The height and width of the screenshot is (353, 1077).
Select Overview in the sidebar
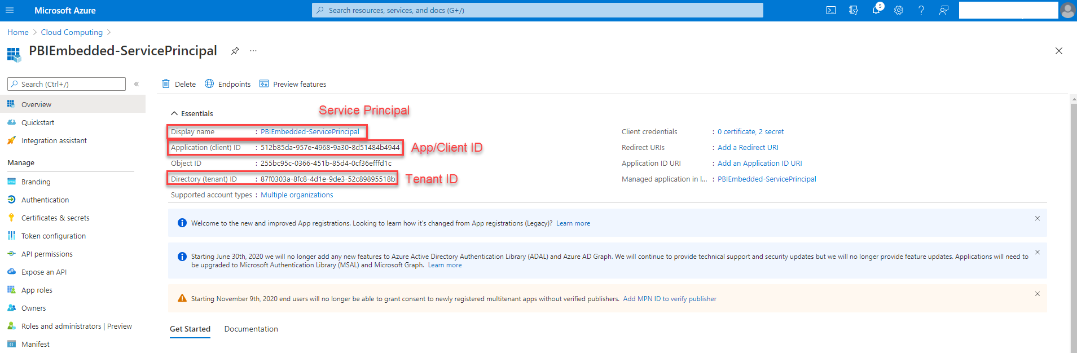73,104
